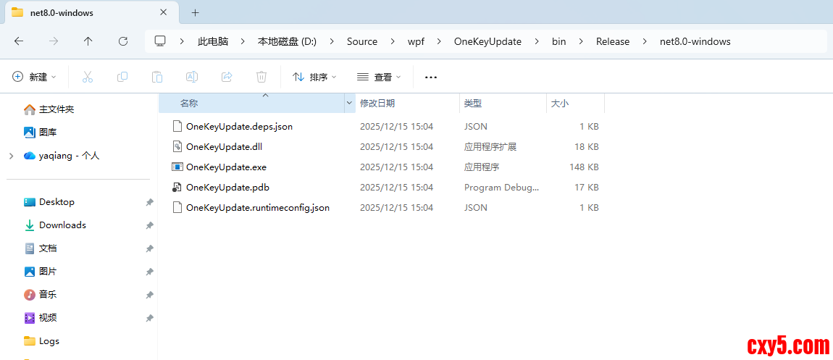Image resolution: width=833 pixels, height=360 pixels.
Task: Click the Share icon in toolbar
Action: 227,77
